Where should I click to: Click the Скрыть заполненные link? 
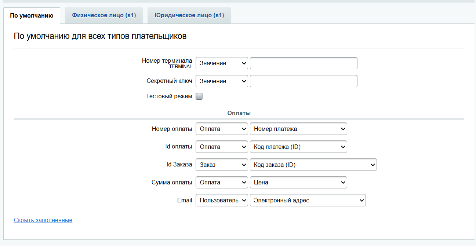pos(43,220)
